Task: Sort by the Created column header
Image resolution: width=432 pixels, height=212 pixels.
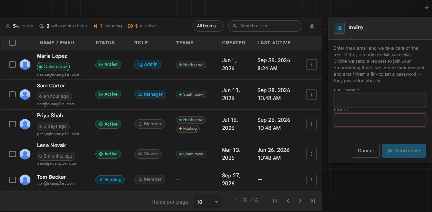Action: pyautogui.click(x=234, y=43)
